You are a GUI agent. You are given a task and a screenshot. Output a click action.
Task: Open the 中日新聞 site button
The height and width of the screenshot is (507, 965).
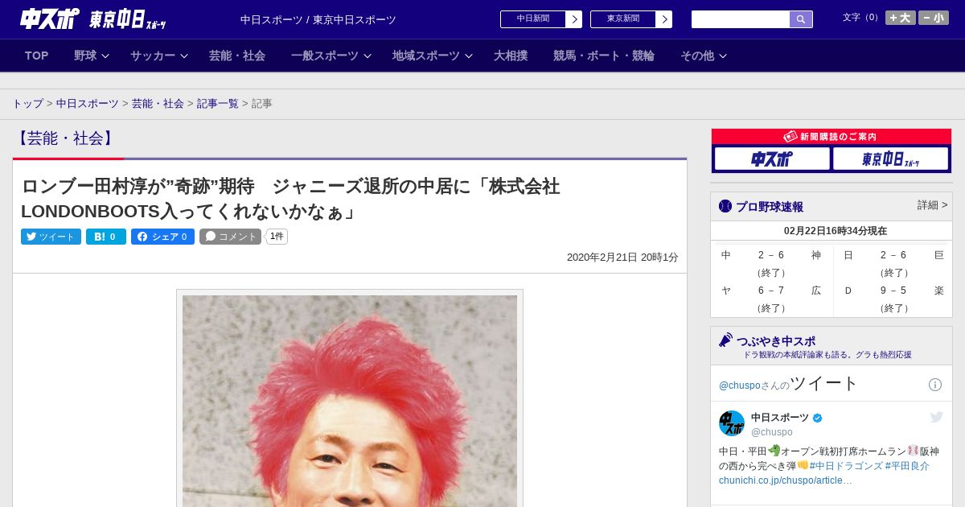pyautogui.click(x=533, y=19)
